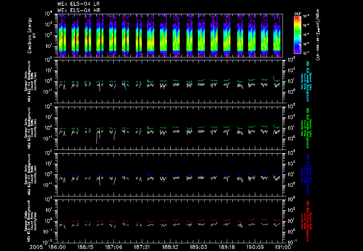Click the 190:09 time axis label
This screenshot has height=251, width=363.
pos(255,247)
